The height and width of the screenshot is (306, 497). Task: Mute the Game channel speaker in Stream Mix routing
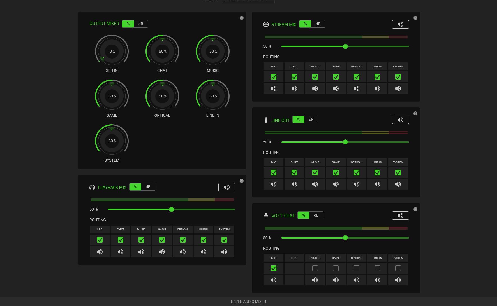pyautogui.click(x=336, y=88)
